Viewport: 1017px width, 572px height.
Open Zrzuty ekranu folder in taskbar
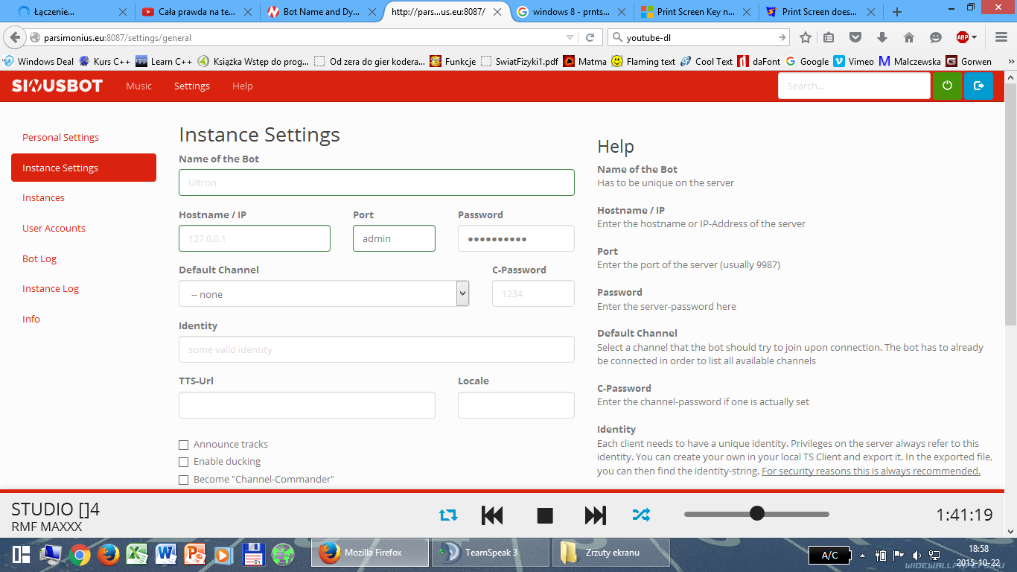pos(611,553)
